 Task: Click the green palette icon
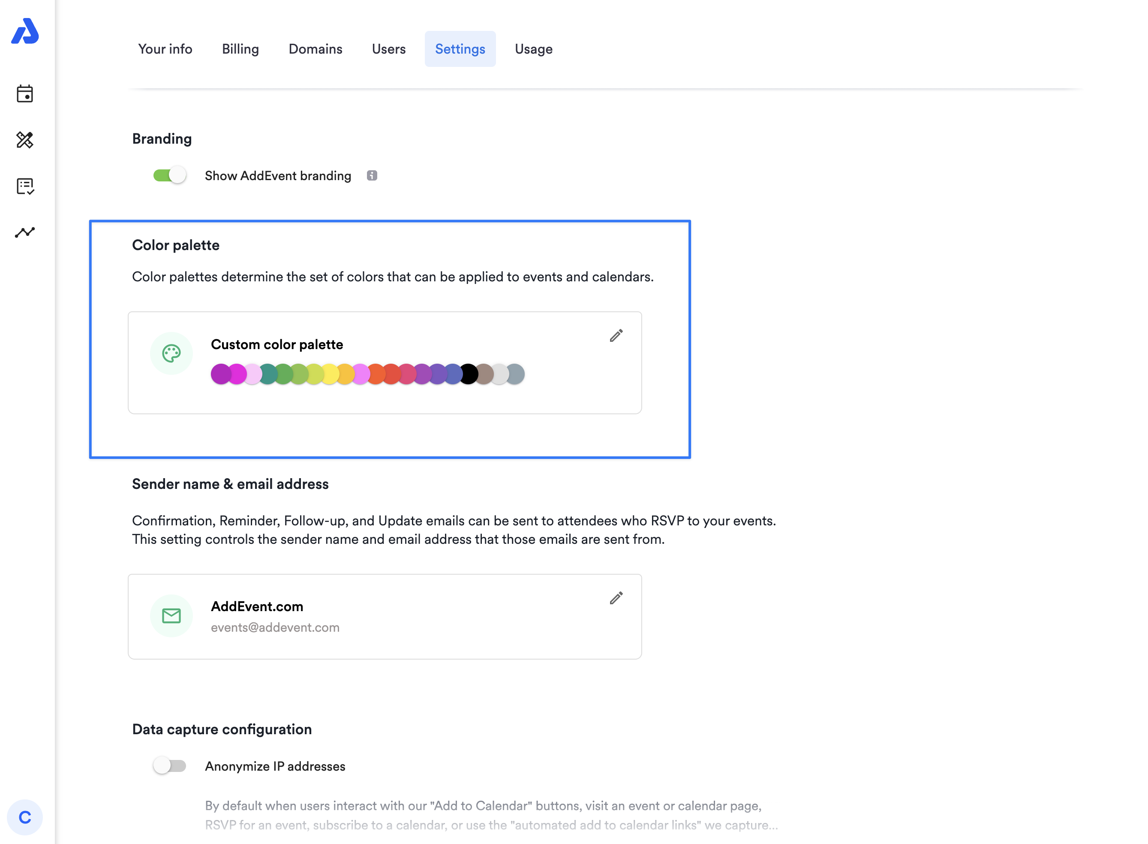coord(171,353)
